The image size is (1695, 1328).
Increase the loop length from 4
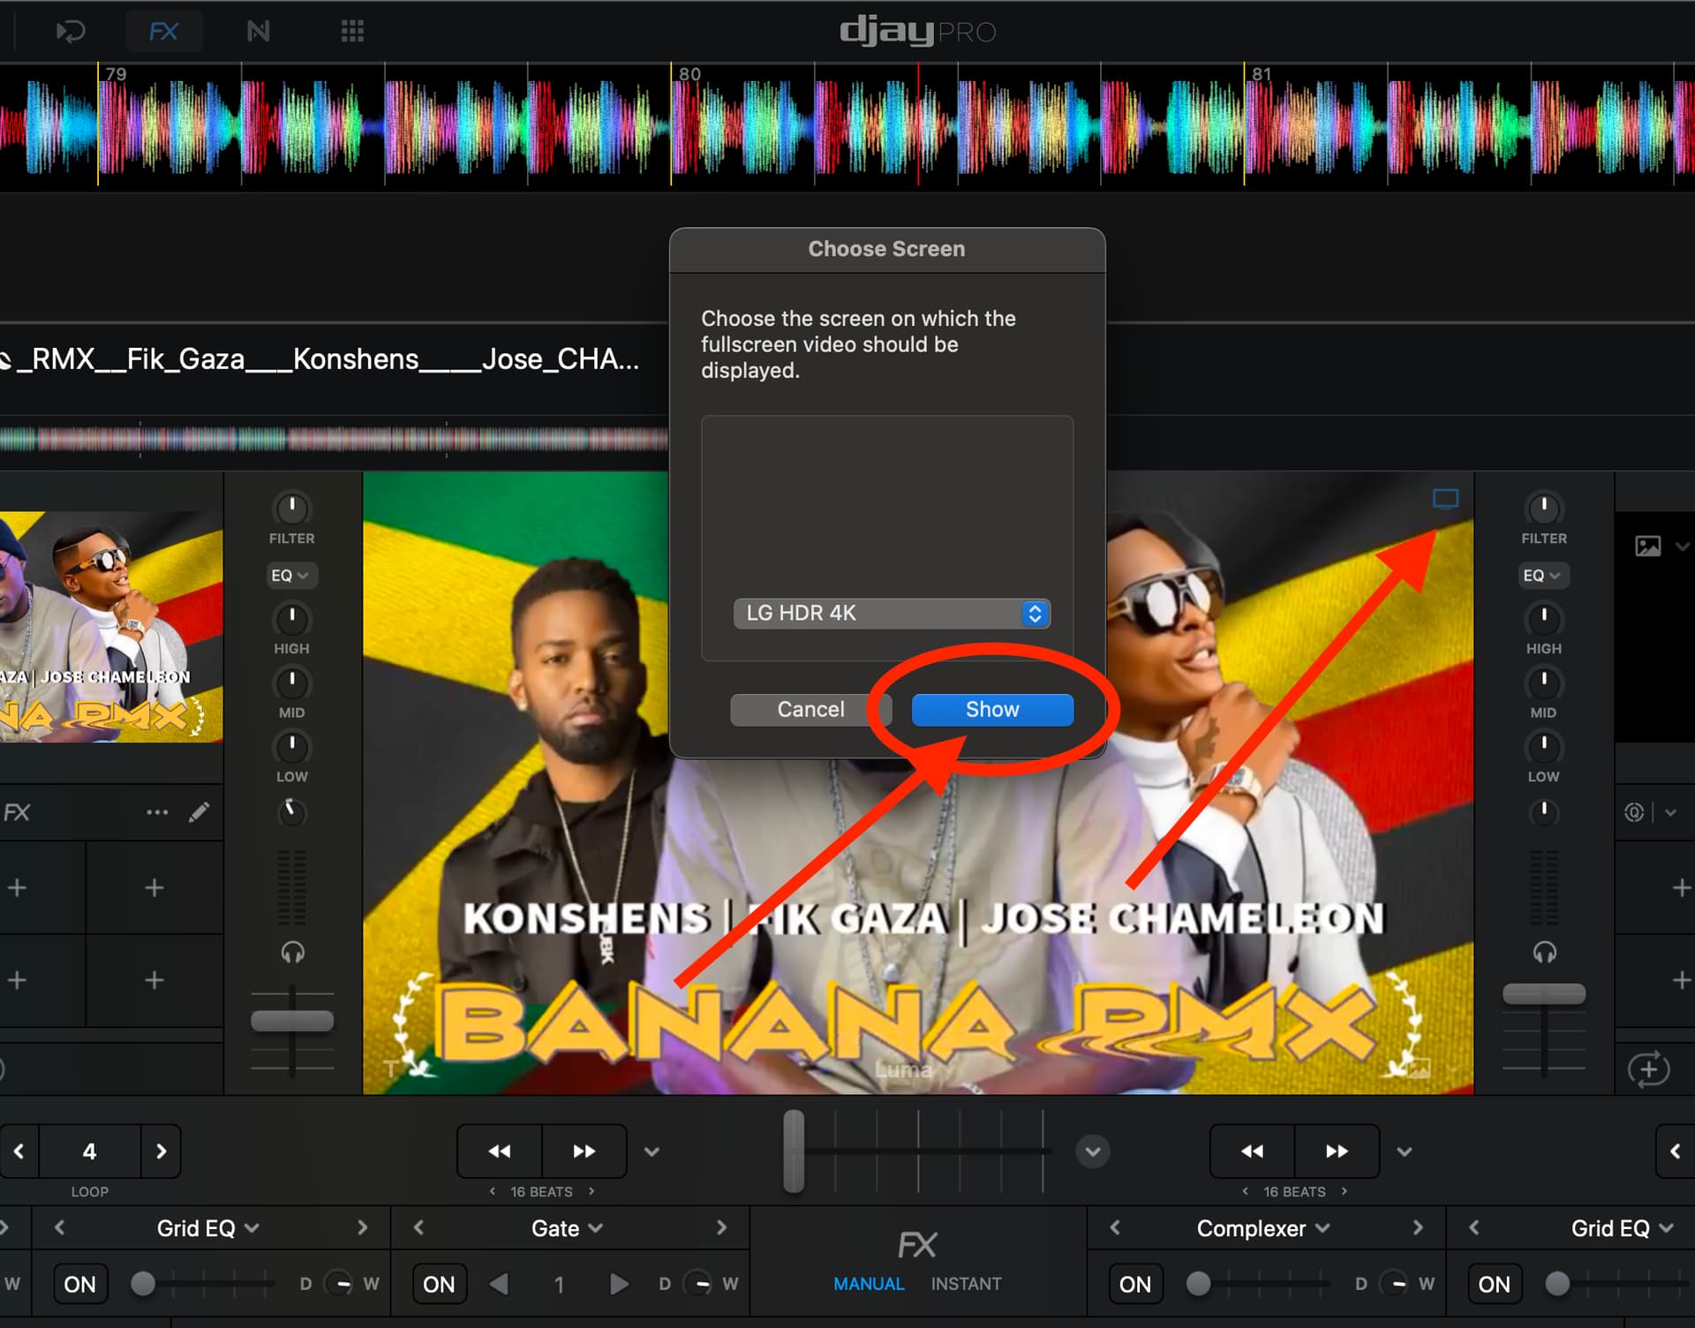[x=161, y=1151]
